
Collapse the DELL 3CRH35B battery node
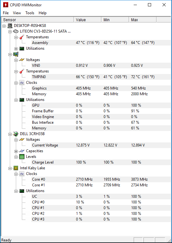coord(10,134)
